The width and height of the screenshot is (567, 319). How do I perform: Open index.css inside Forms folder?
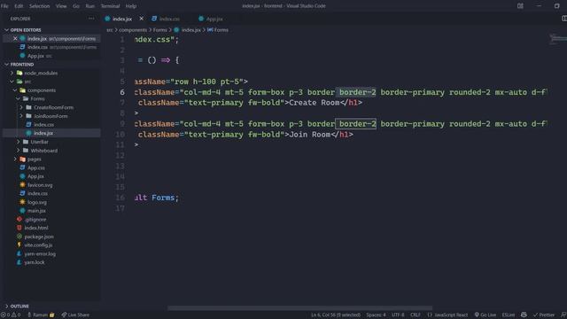43,125
